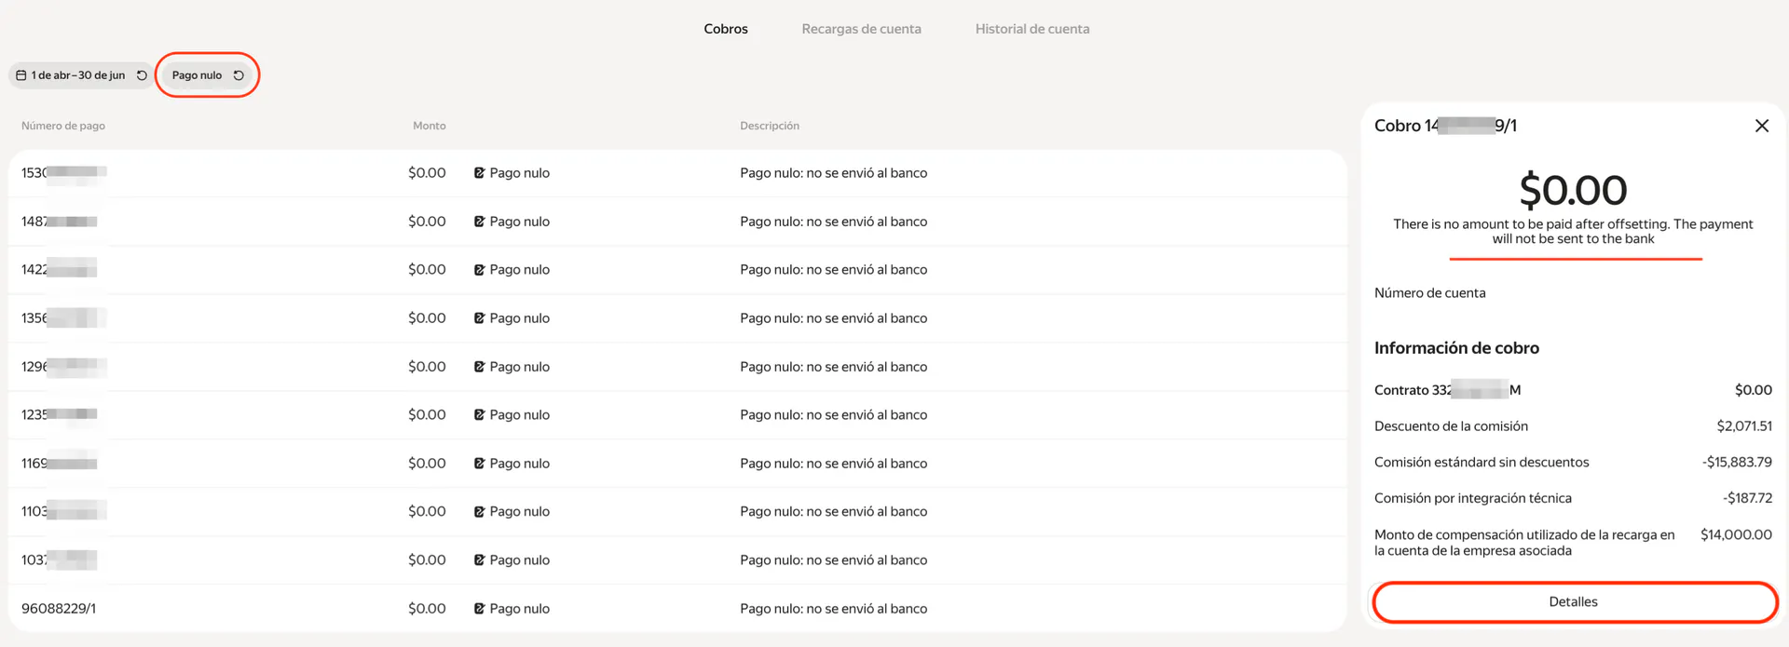Click the Pago nulo icon in row 1037
The height and width of the screenshot is (647, 1789).
click(479, 560)
